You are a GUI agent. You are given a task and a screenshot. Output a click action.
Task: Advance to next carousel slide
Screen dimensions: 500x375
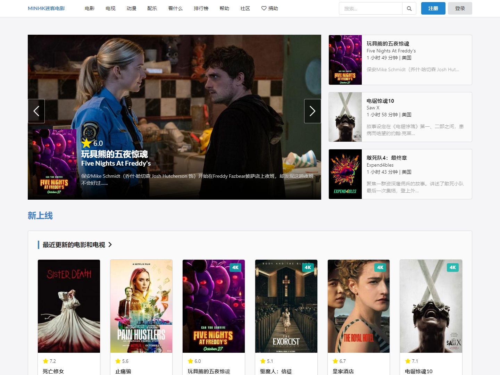tap(312, 111)
